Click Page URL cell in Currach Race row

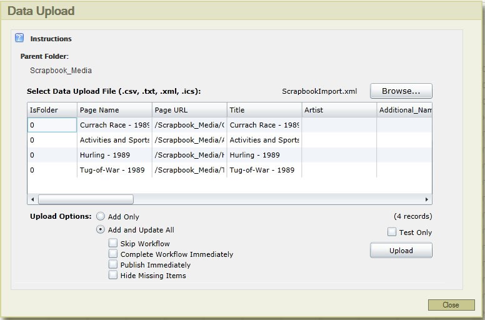(x=189, y=125)
